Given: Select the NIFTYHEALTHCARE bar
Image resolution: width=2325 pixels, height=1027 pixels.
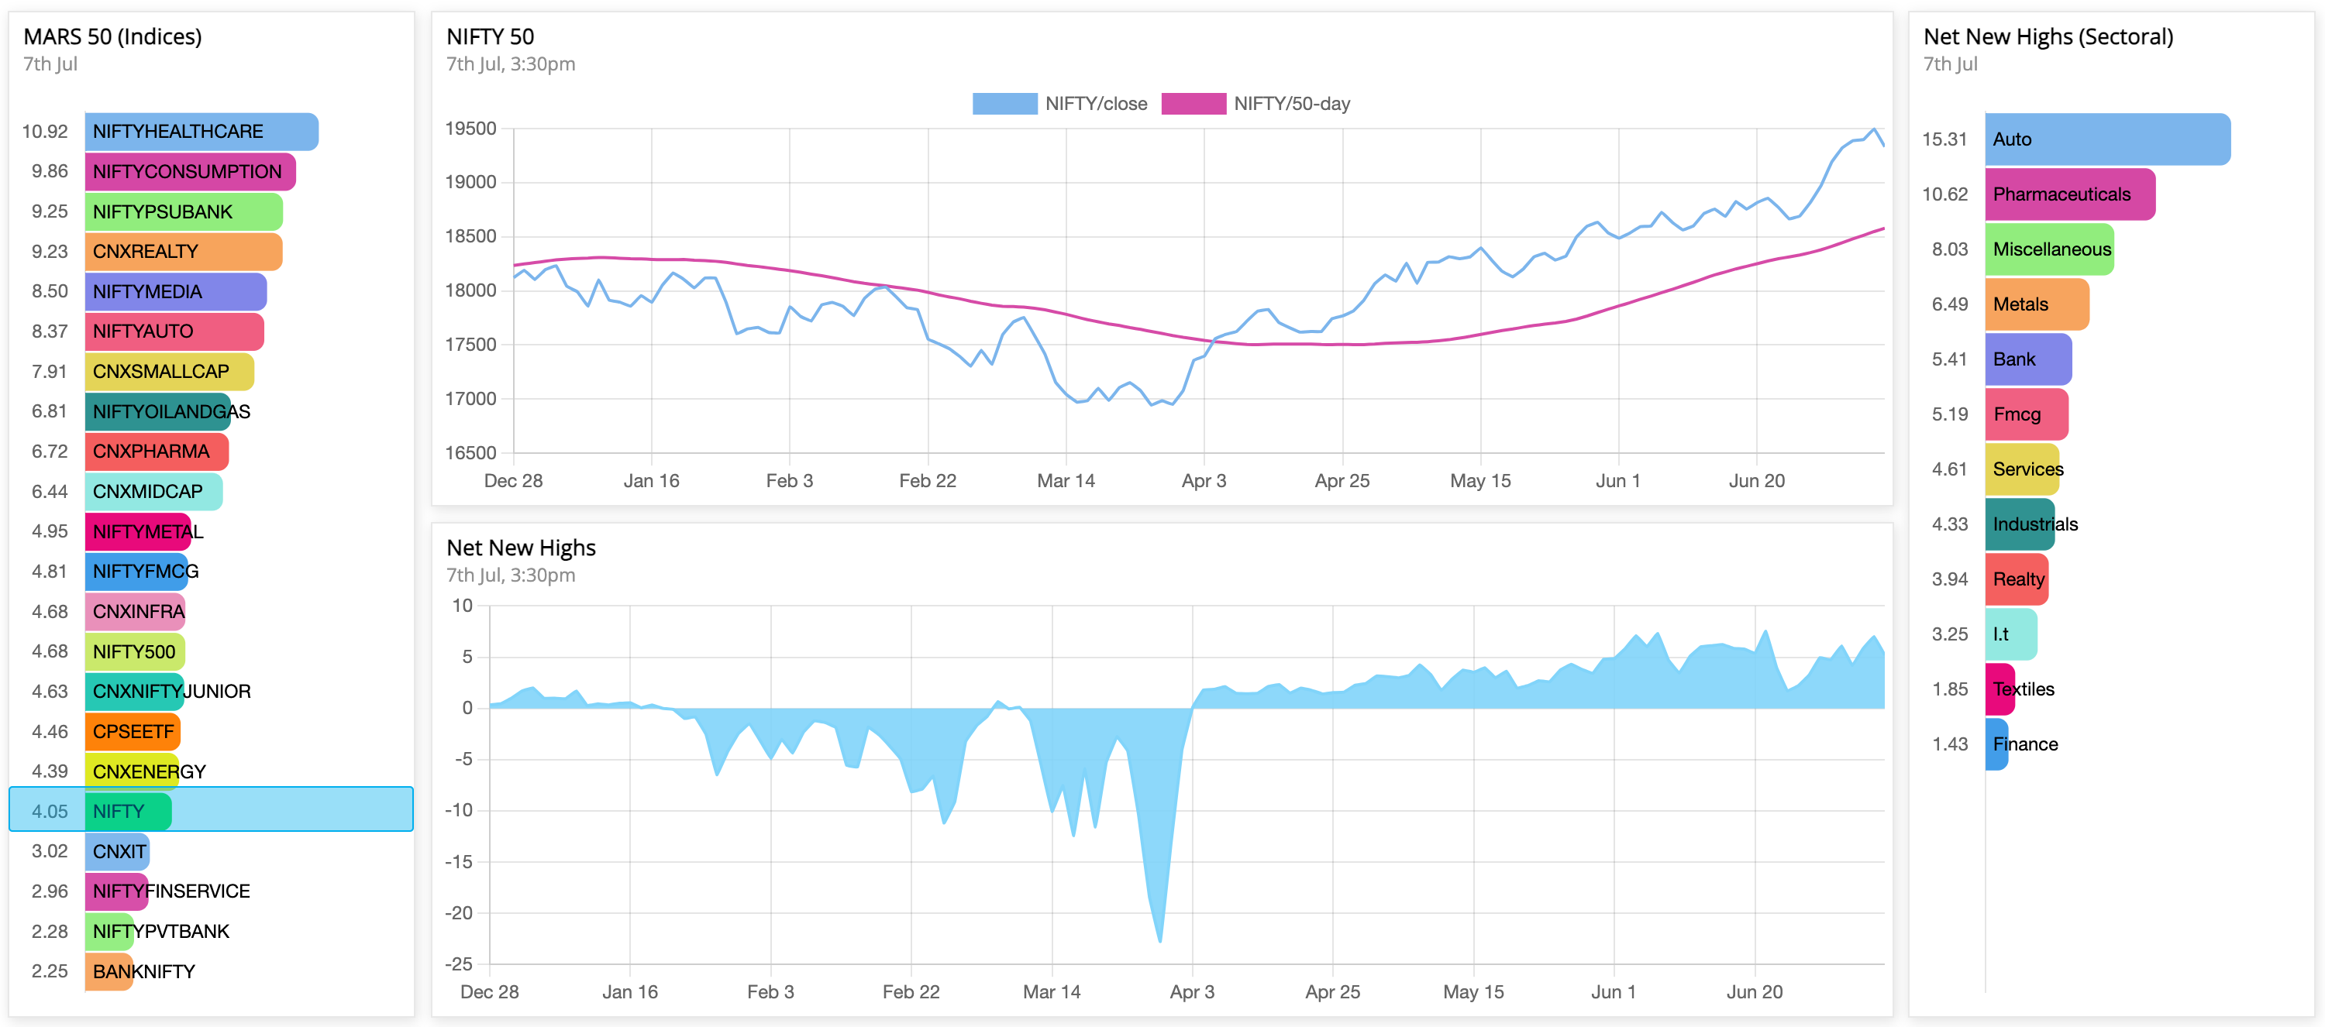Looking at the screenshot, I should click(x=201, y=132).
